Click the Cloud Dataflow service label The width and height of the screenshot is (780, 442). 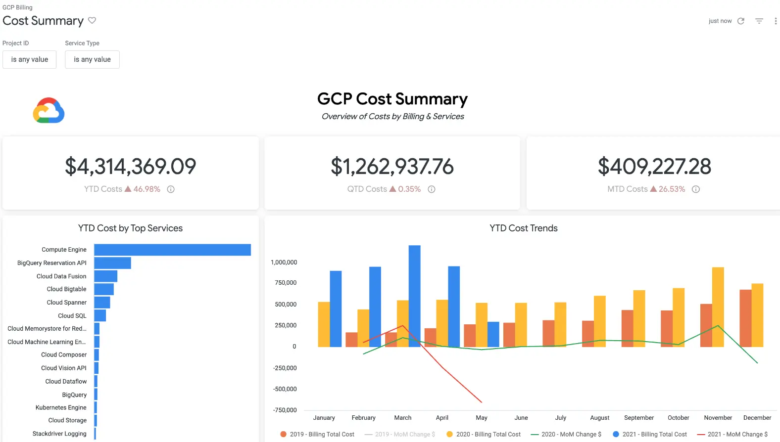click(66, 381)
